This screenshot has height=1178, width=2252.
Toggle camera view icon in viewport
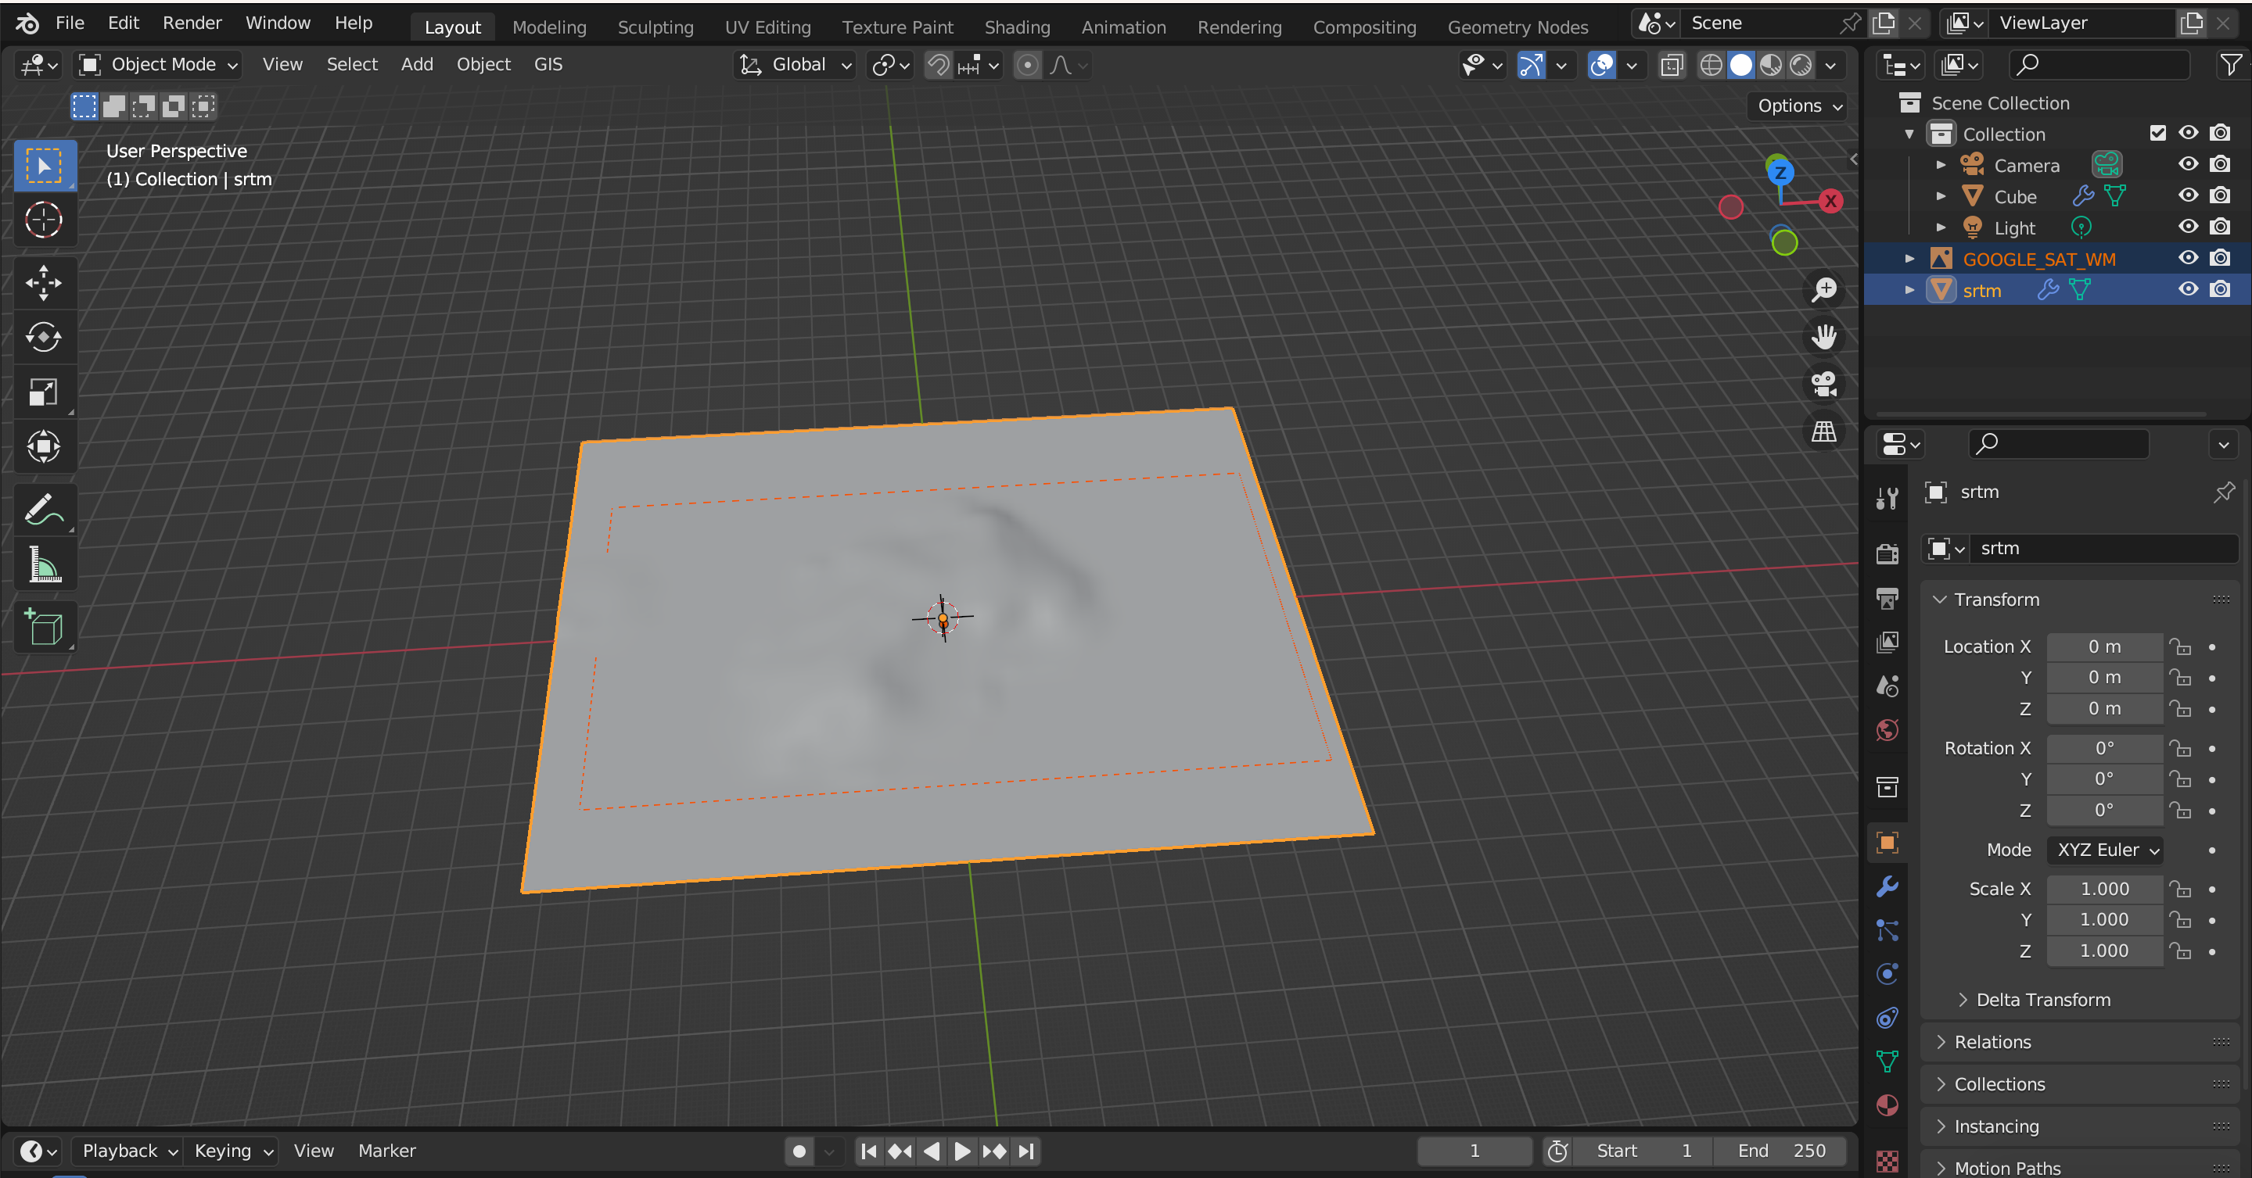click(x=1824, y=384)
